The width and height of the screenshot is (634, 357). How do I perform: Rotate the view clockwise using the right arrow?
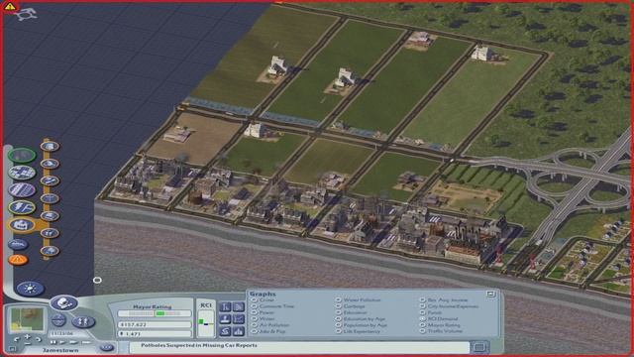39,339
